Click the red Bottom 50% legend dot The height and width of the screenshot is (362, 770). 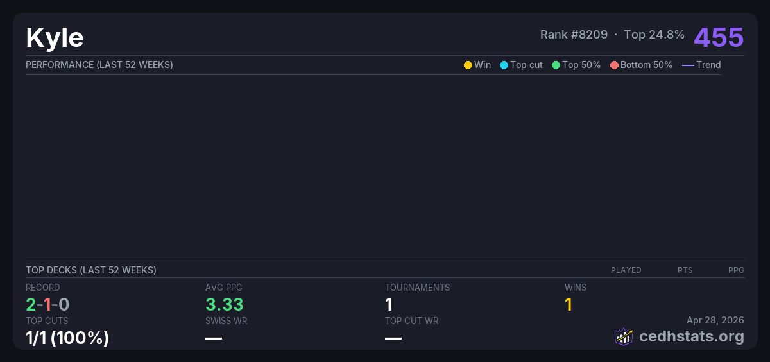pyautogui.click(x=614, y=65)
